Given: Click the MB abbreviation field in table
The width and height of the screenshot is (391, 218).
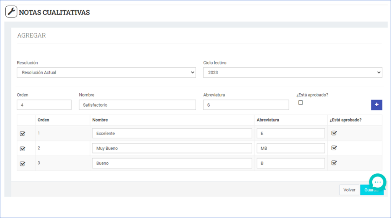Looking at the screenshot, I should [x=291, y=148].
